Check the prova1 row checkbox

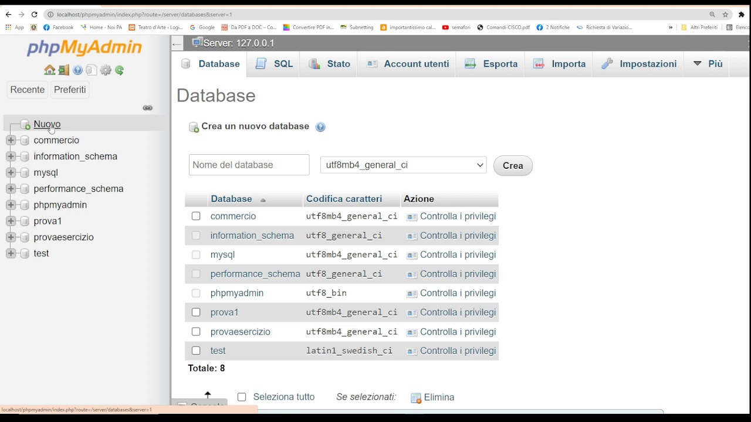tap(196, 312)
